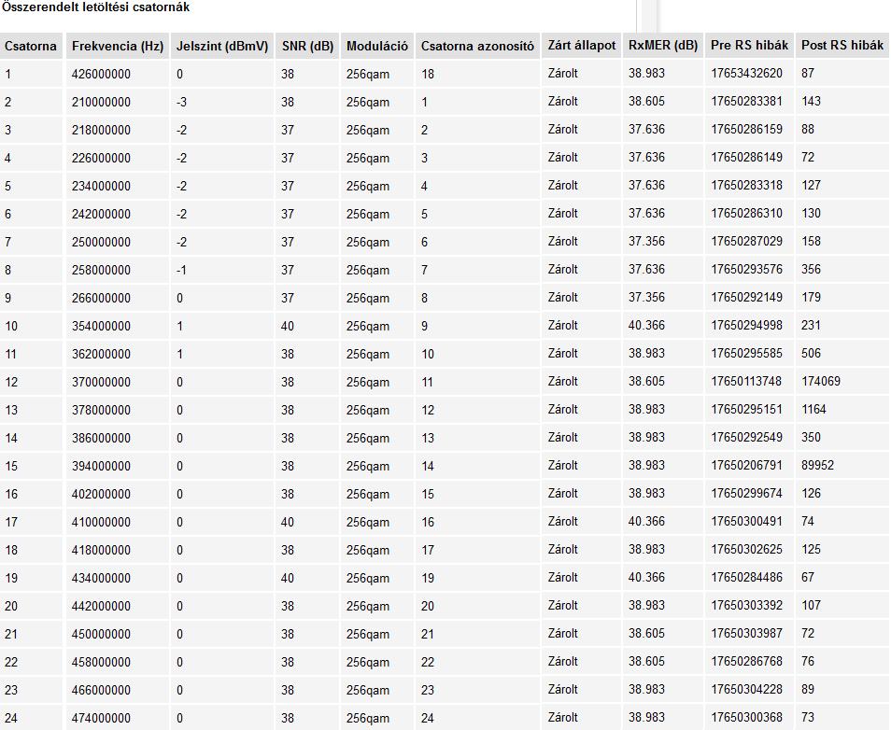The image size is (891, 730).
Task: Click the 'Összerendelt letöltési csatornák' heading
Action: (95, 7)
